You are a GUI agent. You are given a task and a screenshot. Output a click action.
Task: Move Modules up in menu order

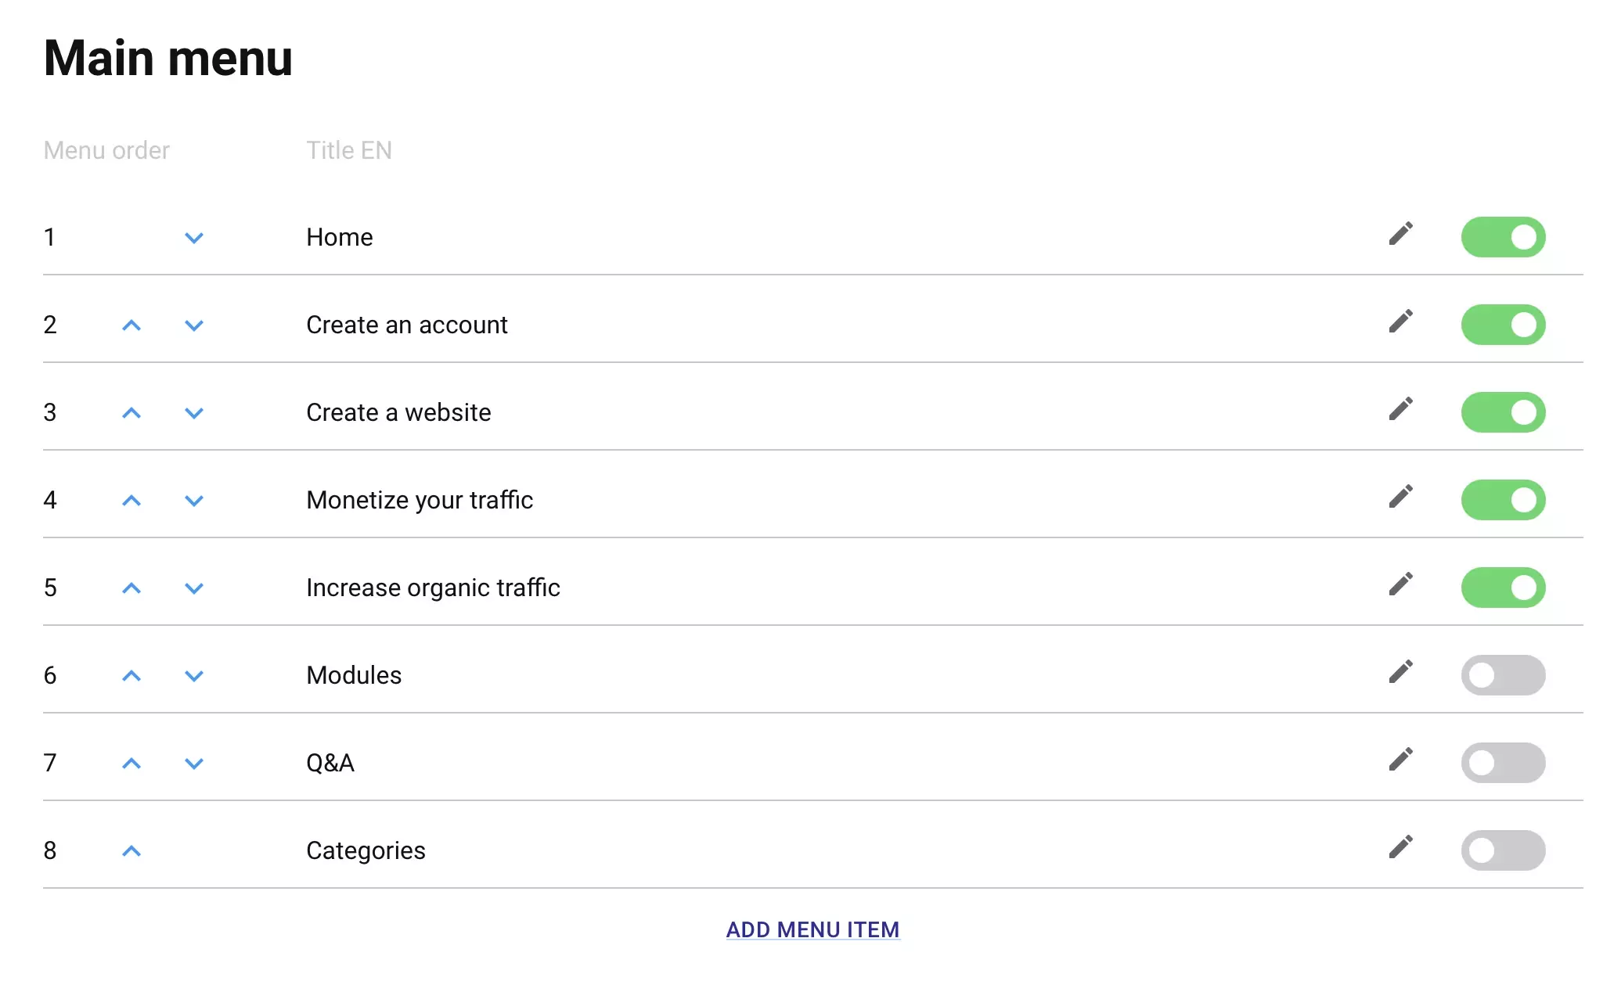[131, 675]
